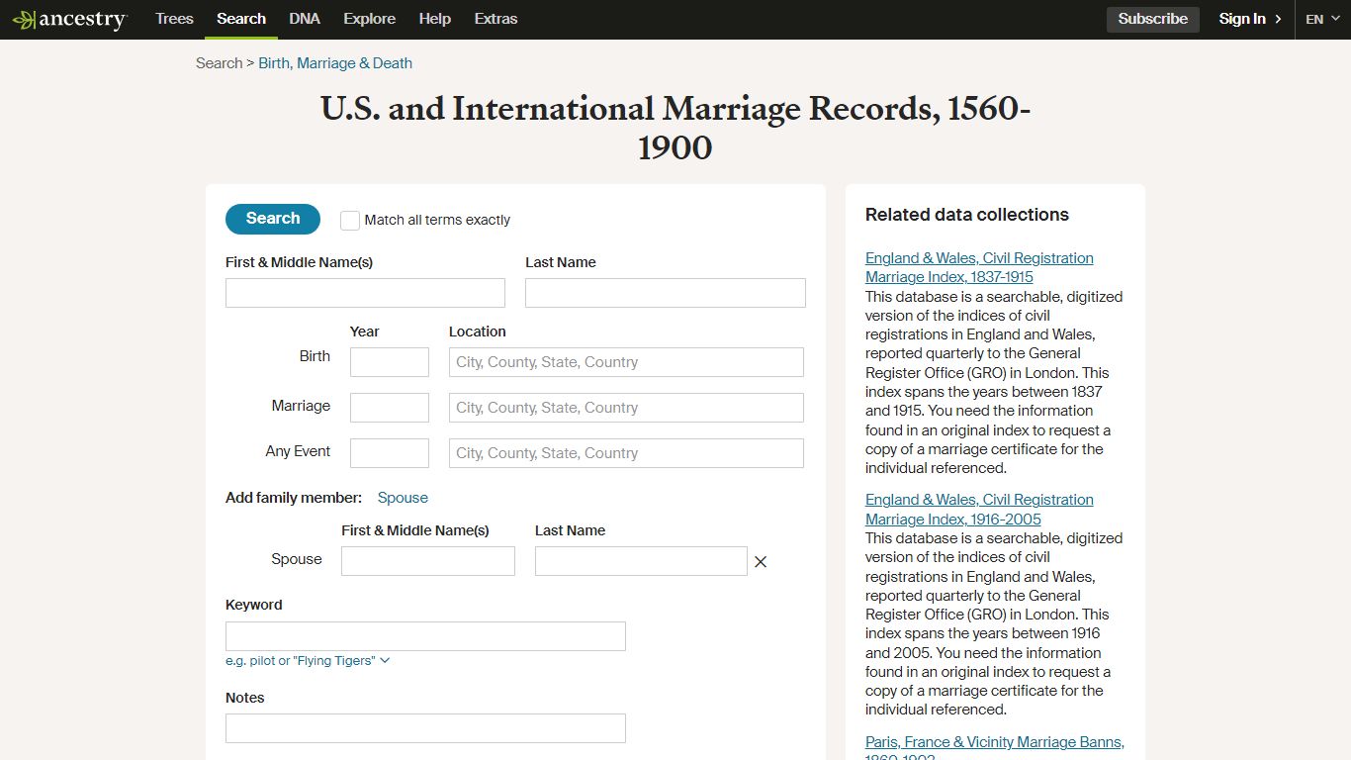Open Paris, France & Vicinity Marriage Banns
1351x760 pixels.
(x=995, y=749)
